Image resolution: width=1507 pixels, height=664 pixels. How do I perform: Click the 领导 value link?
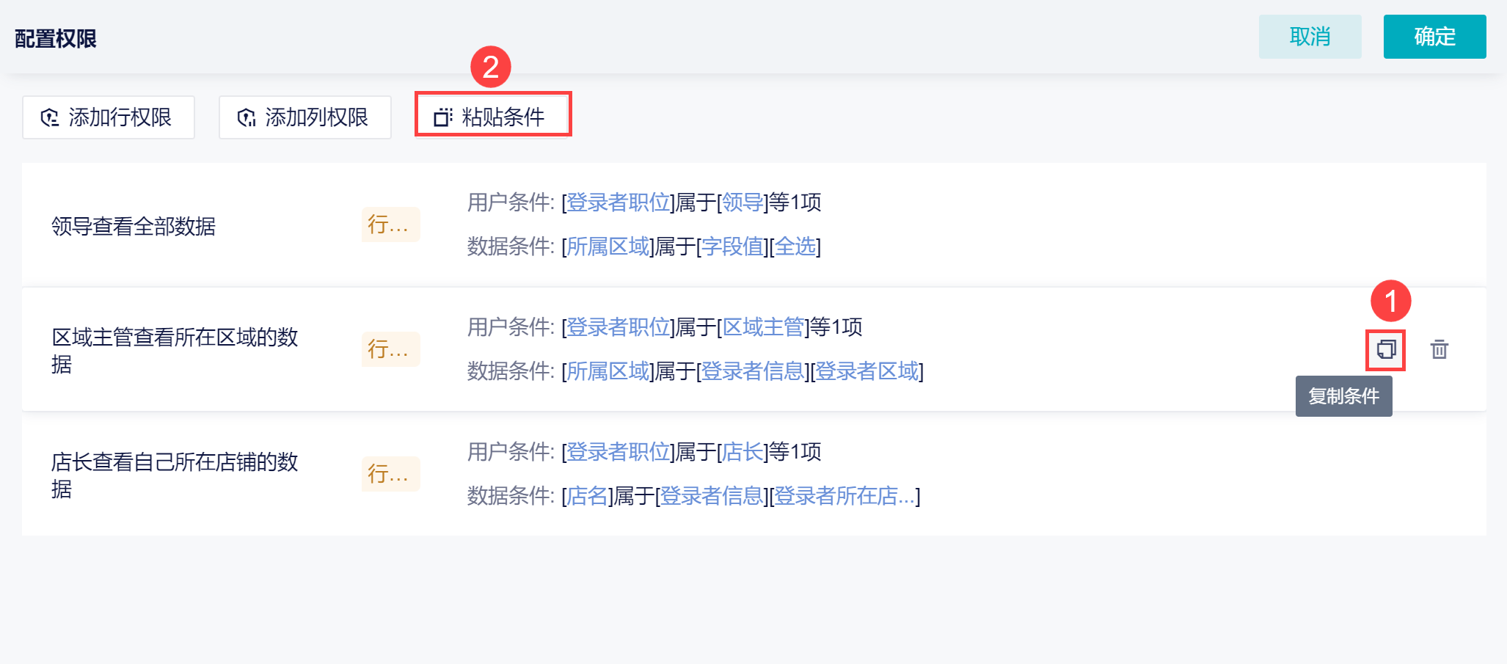click(x=742, y=203)
